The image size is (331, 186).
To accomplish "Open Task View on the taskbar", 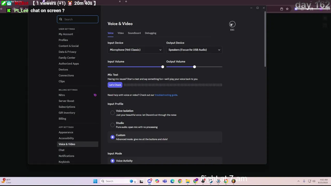I will click(141, 181).
